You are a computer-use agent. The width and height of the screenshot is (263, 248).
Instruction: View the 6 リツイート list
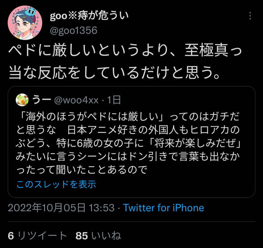37,236
